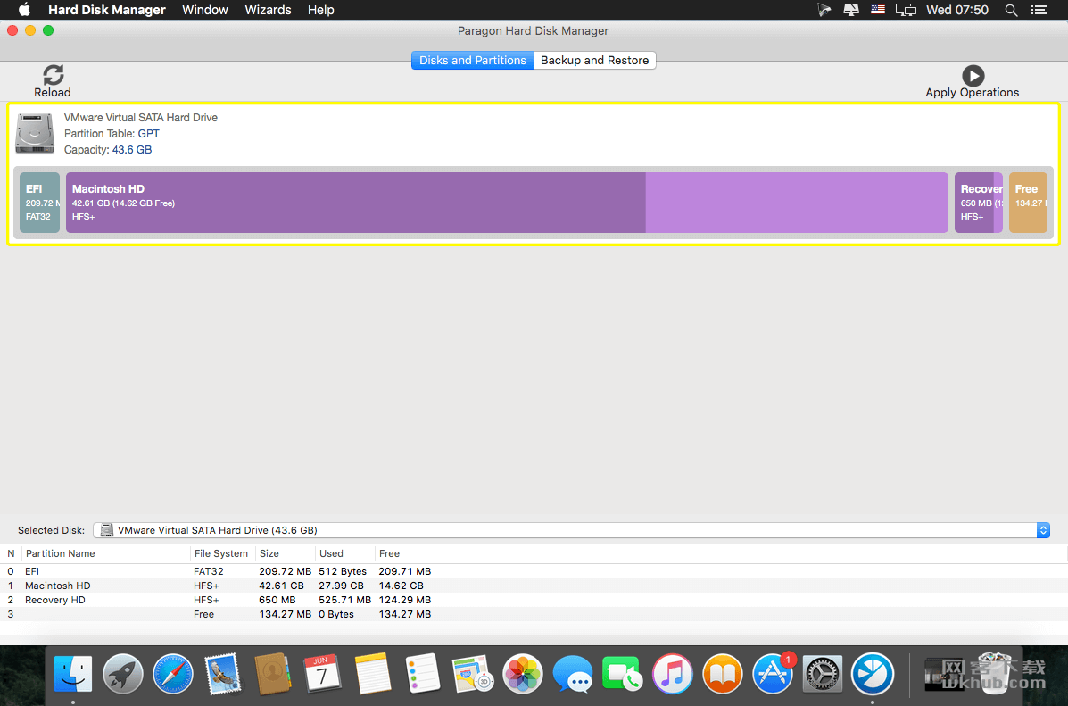Image resolution: width=1068 pixels, height=706 pixels.
Task: Open Finder from the Dock
Action: coord(73,675)
